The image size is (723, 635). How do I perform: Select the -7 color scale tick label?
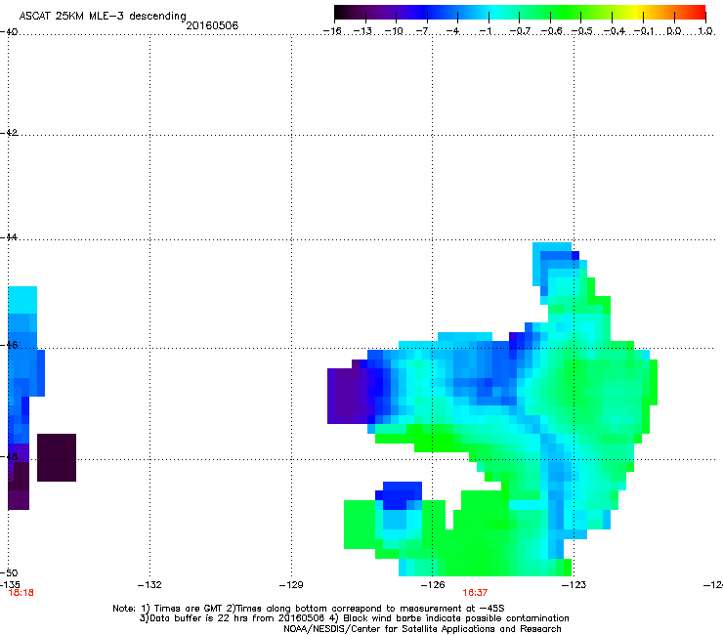click(422, 31)
